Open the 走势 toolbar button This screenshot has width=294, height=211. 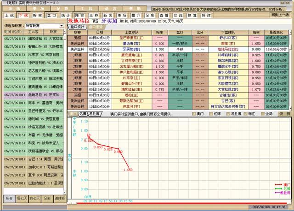(x=94, y=15)
